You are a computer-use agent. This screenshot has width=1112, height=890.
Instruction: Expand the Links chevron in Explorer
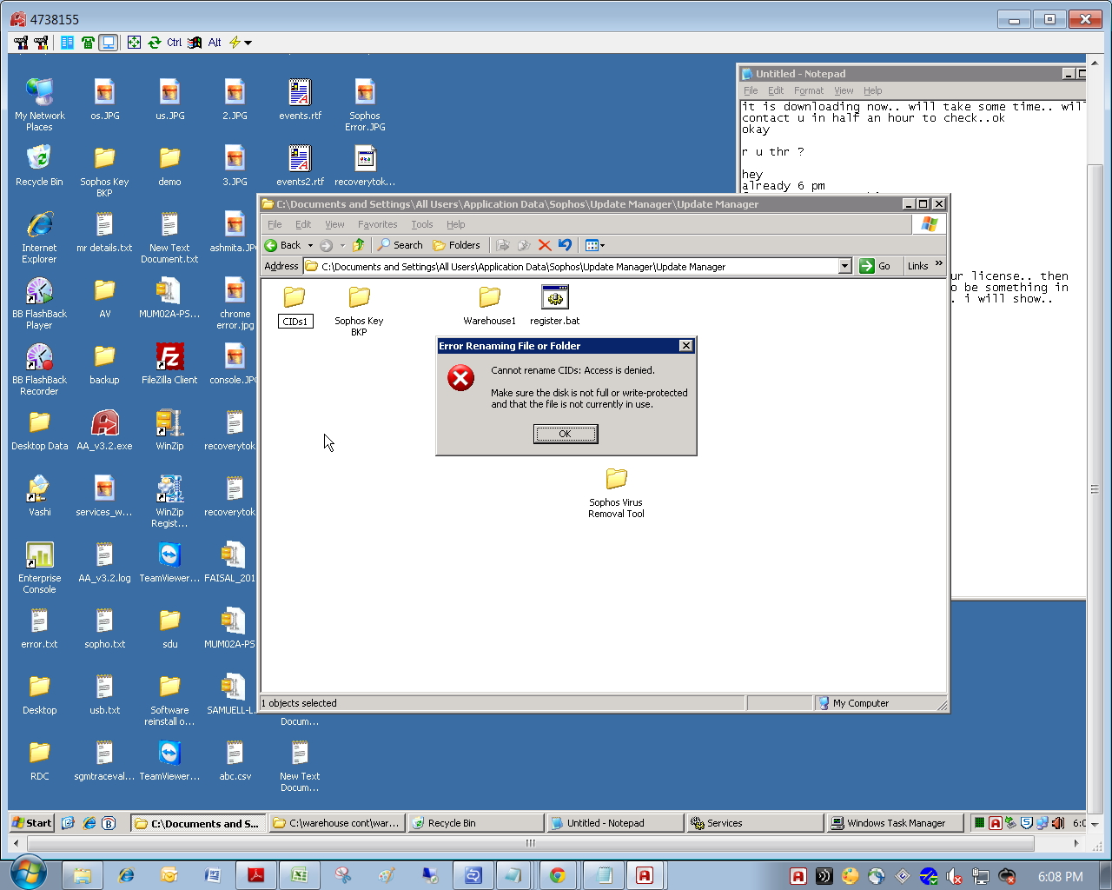938,264
